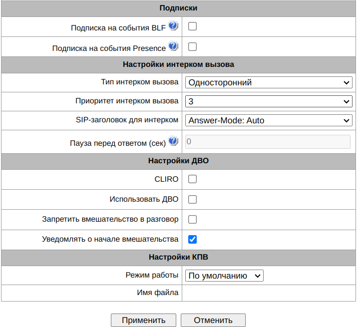Open the Режим работы dropdown
Image resolution: width=357 pixels, height=327 pixels.
(x=224, y=276)
